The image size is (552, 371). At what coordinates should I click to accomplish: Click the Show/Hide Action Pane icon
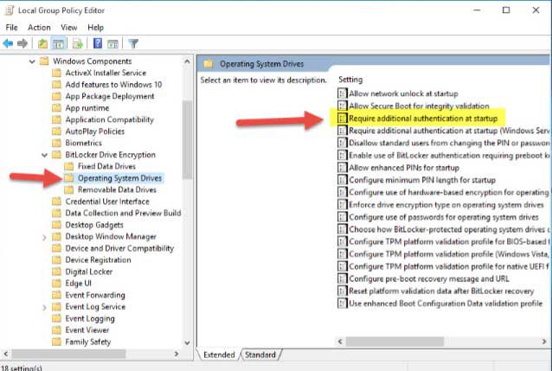pyautogui.click(x=113, y=42)
